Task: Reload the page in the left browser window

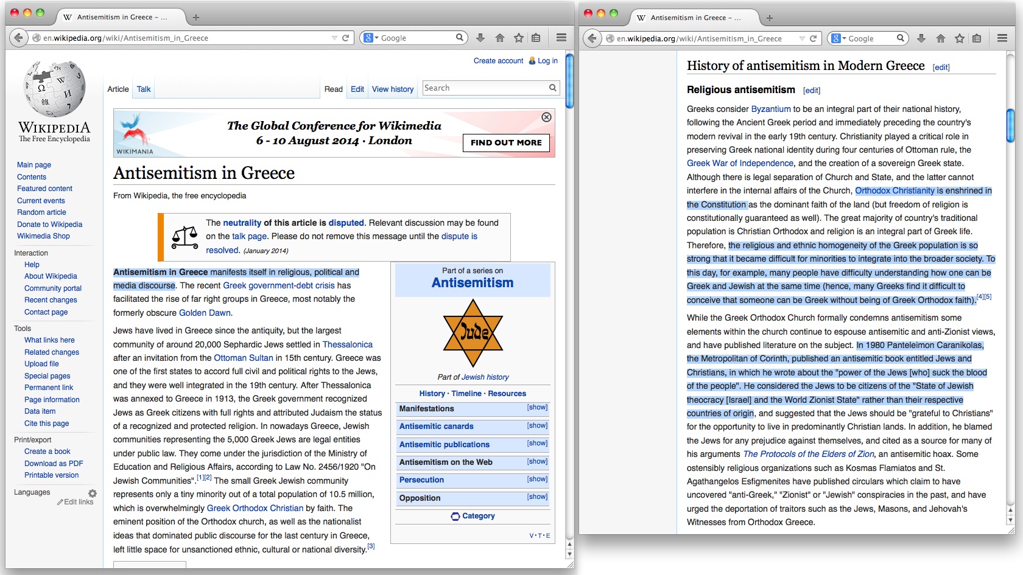Action: [x=345, y=38]
